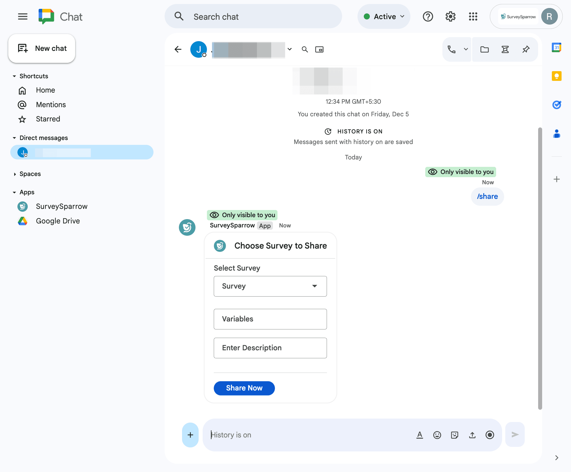Open the SurveySparrow app from sidebar

pyautogui.click(x=61, y=206)
